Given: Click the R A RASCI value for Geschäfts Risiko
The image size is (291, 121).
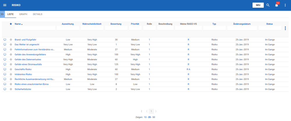Looking at the screenshot, I should click(188, 69).
